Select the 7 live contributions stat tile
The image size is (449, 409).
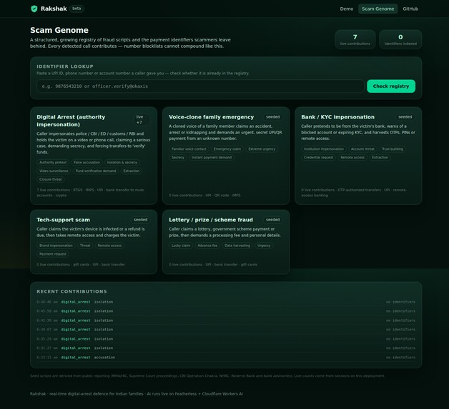pyautogui.click(x=355, y=39)
